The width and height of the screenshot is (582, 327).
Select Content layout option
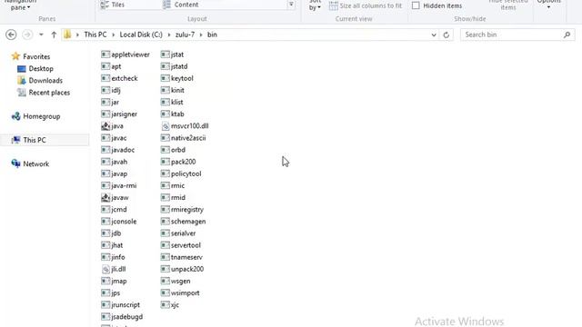coord(181,5)
